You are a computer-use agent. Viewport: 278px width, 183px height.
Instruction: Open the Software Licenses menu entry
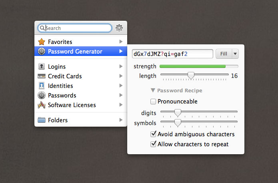(72, 105)
